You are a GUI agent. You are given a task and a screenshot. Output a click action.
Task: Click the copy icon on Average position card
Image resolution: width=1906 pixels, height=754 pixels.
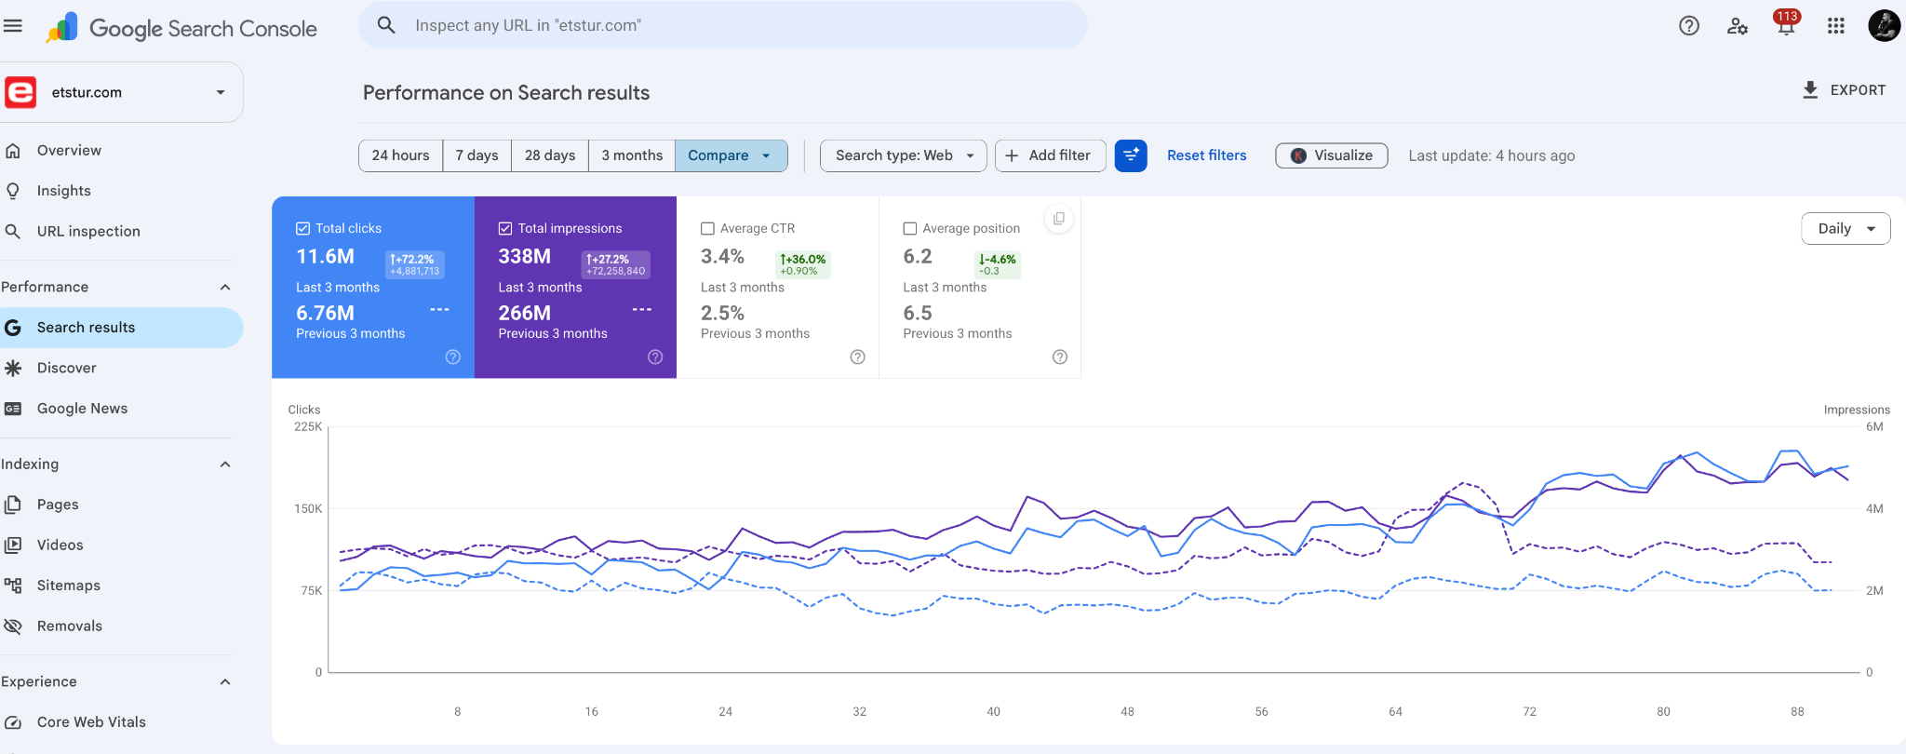(x=1059, y=219)
